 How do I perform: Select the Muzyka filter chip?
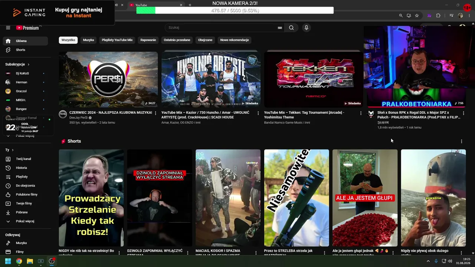point(88,40)
